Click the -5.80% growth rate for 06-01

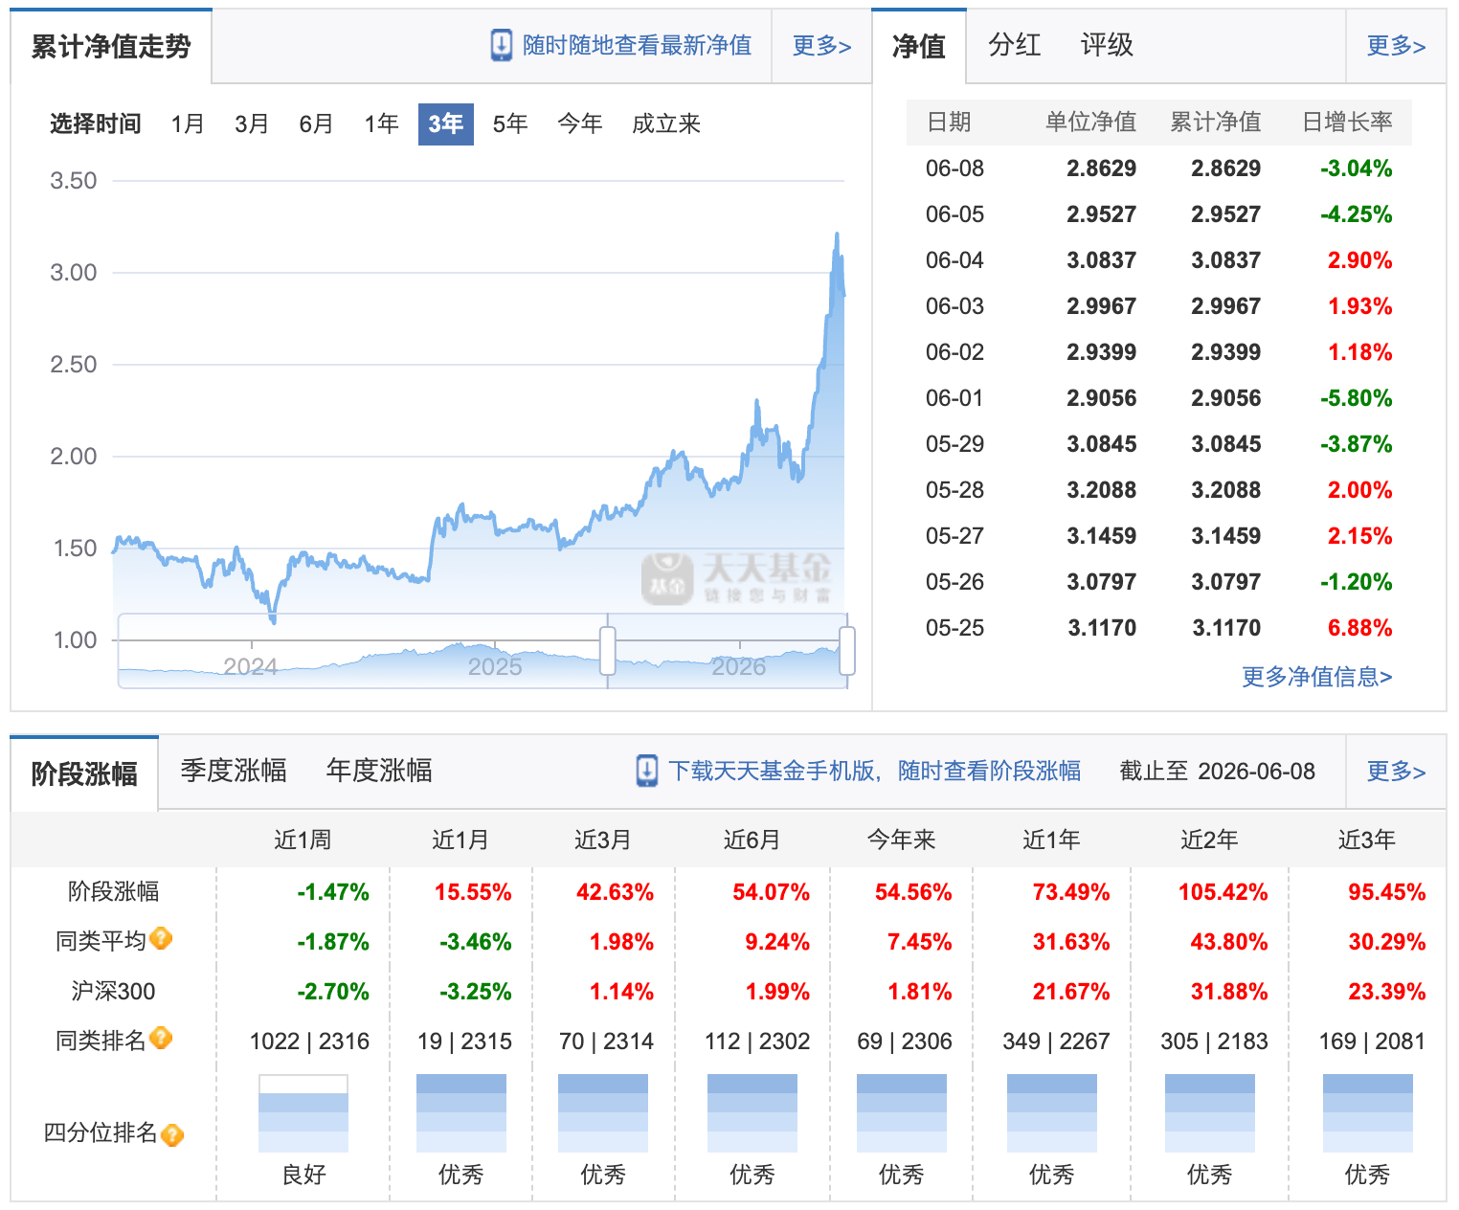click(1357, 398)
